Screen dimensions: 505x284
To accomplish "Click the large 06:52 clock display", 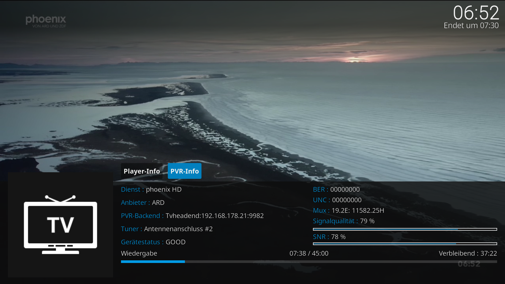I will tap(476, 13).
